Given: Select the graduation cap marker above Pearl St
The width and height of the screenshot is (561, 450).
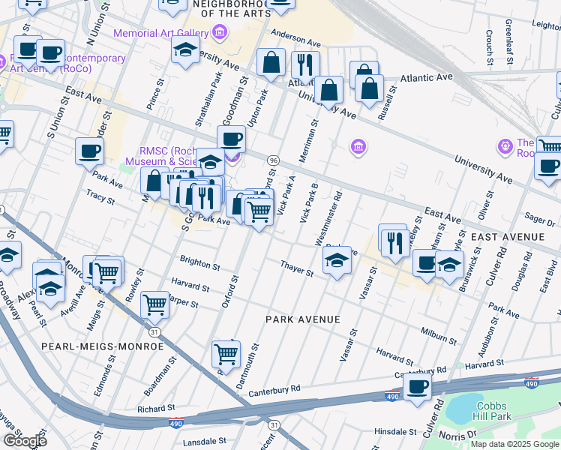Looking at the screenshot, I should click(x=50, y=290).
